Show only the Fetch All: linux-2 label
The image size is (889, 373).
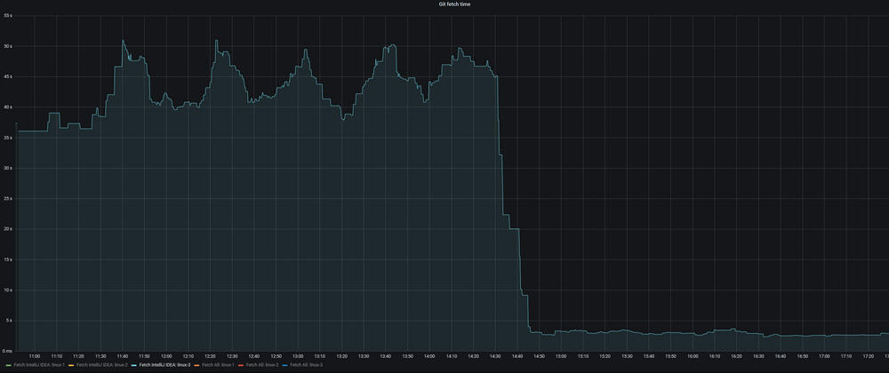pos(262,365)
